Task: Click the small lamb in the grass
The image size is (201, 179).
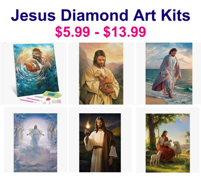Action: (155, 158)
